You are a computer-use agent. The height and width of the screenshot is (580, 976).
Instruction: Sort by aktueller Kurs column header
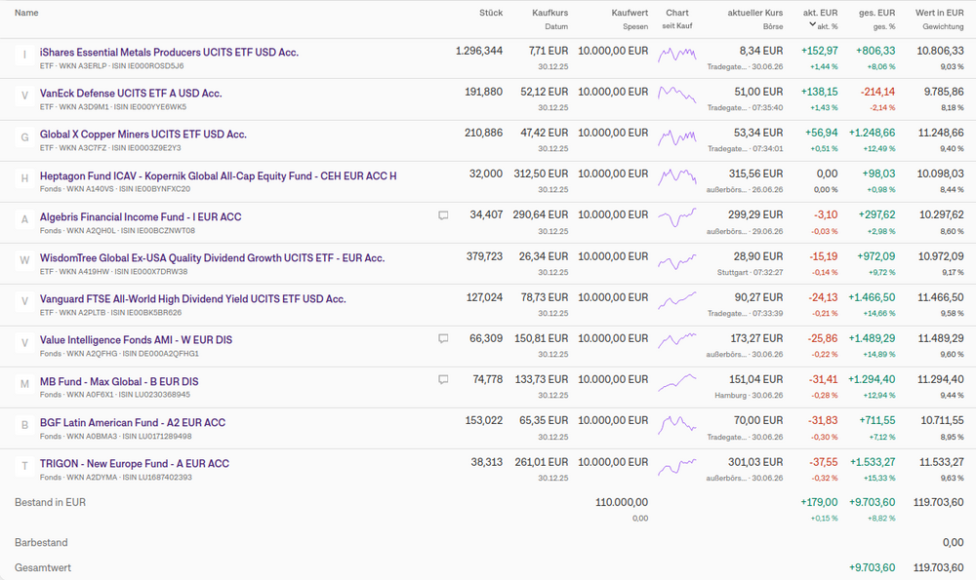pos(755,13)
